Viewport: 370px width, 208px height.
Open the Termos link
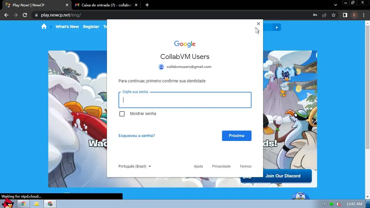tap(245, 166)
